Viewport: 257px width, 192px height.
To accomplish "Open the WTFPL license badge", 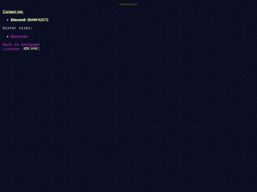I will [31, 48].
